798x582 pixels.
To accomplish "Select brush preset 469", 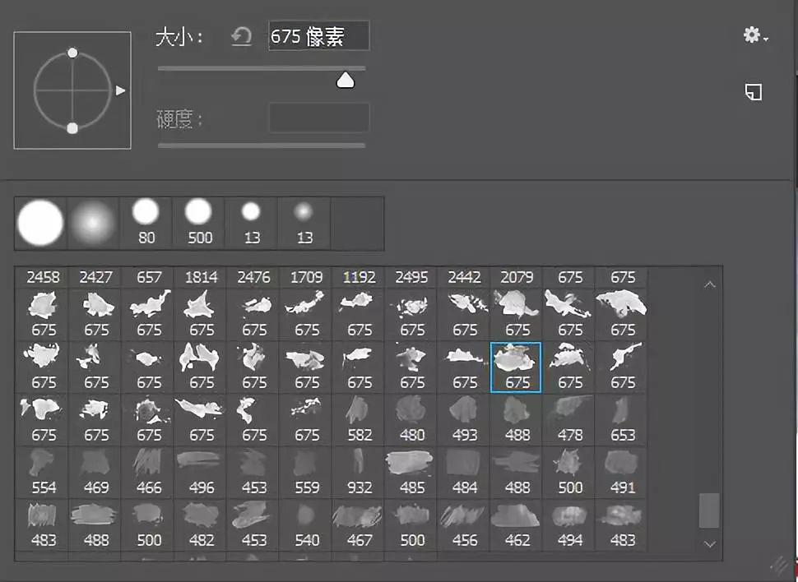I will [x=96, y=473].
